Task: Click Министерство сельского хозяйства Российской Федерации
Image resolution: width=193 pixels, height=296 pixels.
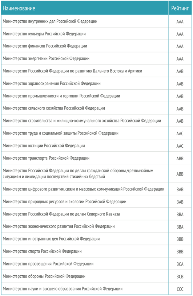Action: point(54,108)
